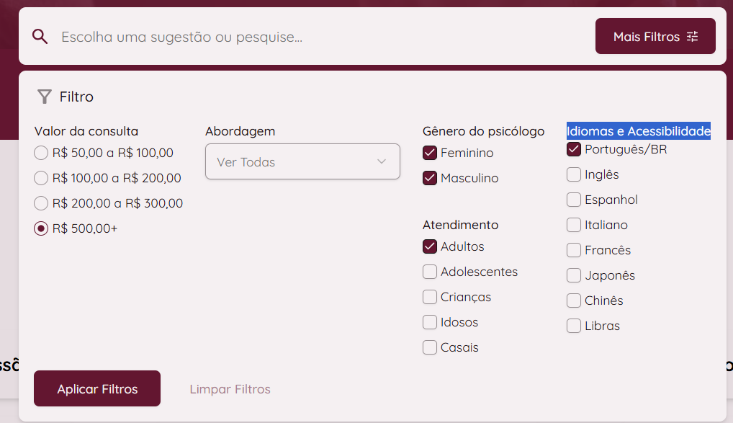Uncheck the Masculino checkbox

pos(430,178)
